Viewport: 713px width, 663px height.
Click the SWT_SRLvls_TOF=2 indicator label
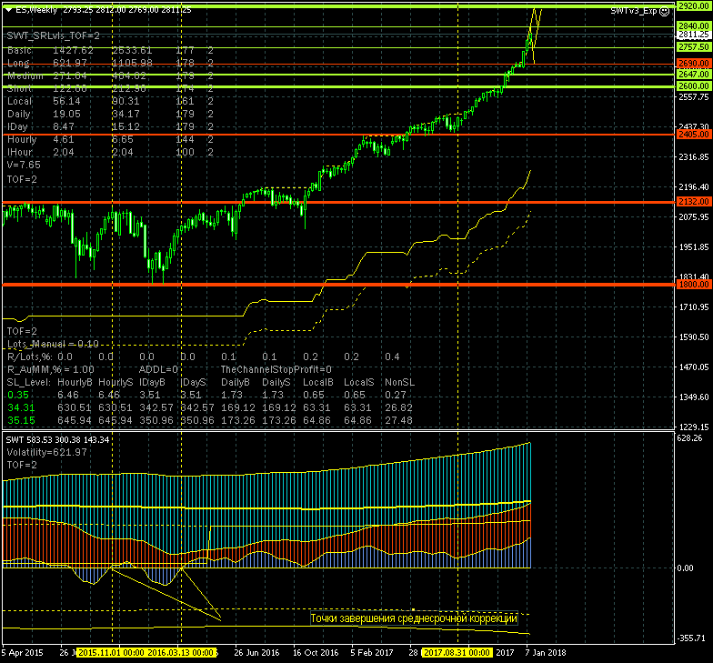coord(52,35)
